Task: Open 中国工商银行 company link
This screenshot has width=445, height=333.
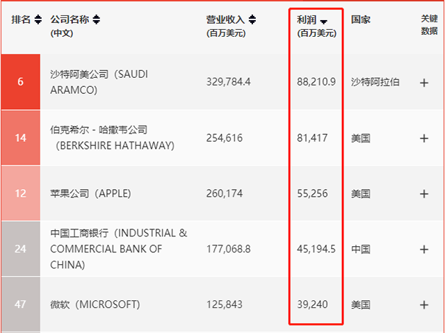Action: pyautogui.click(x=118, y=249)
